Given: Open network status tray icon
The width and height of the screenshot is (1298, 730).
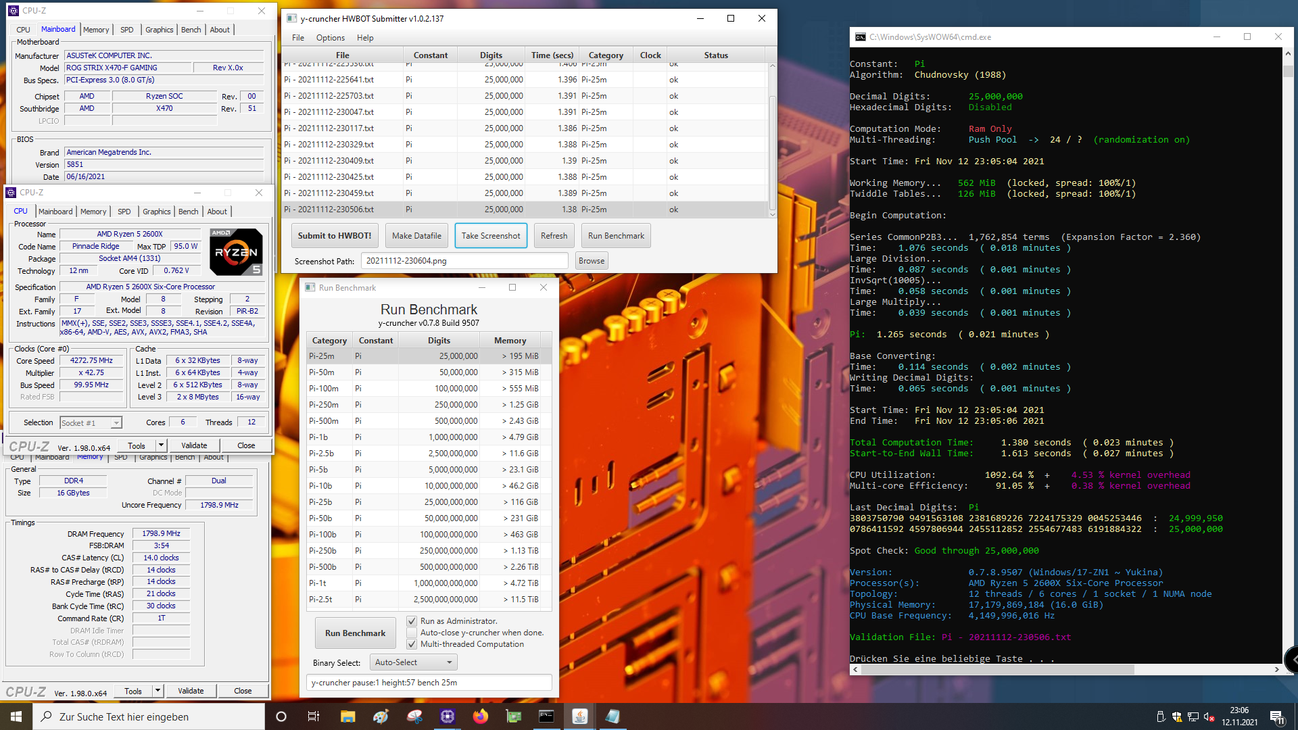Looking at the screenshot, I should (1193, 717).
